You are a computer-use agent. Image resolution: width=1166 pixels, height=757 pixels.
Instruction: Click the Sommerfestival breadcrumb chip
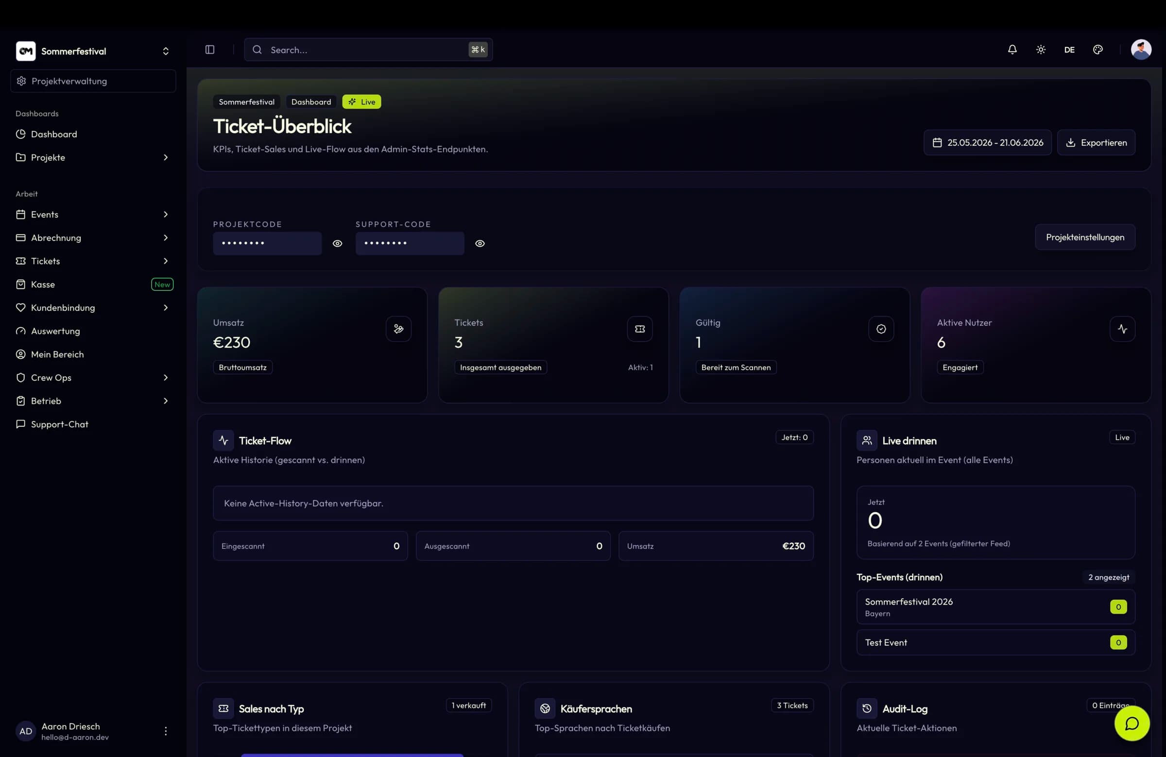[x=246, y=102]
